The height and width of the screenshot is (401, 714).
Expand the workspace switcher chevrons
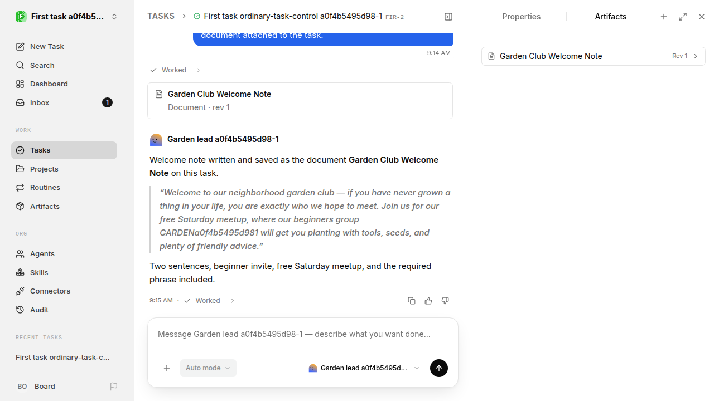click(114, 17)
